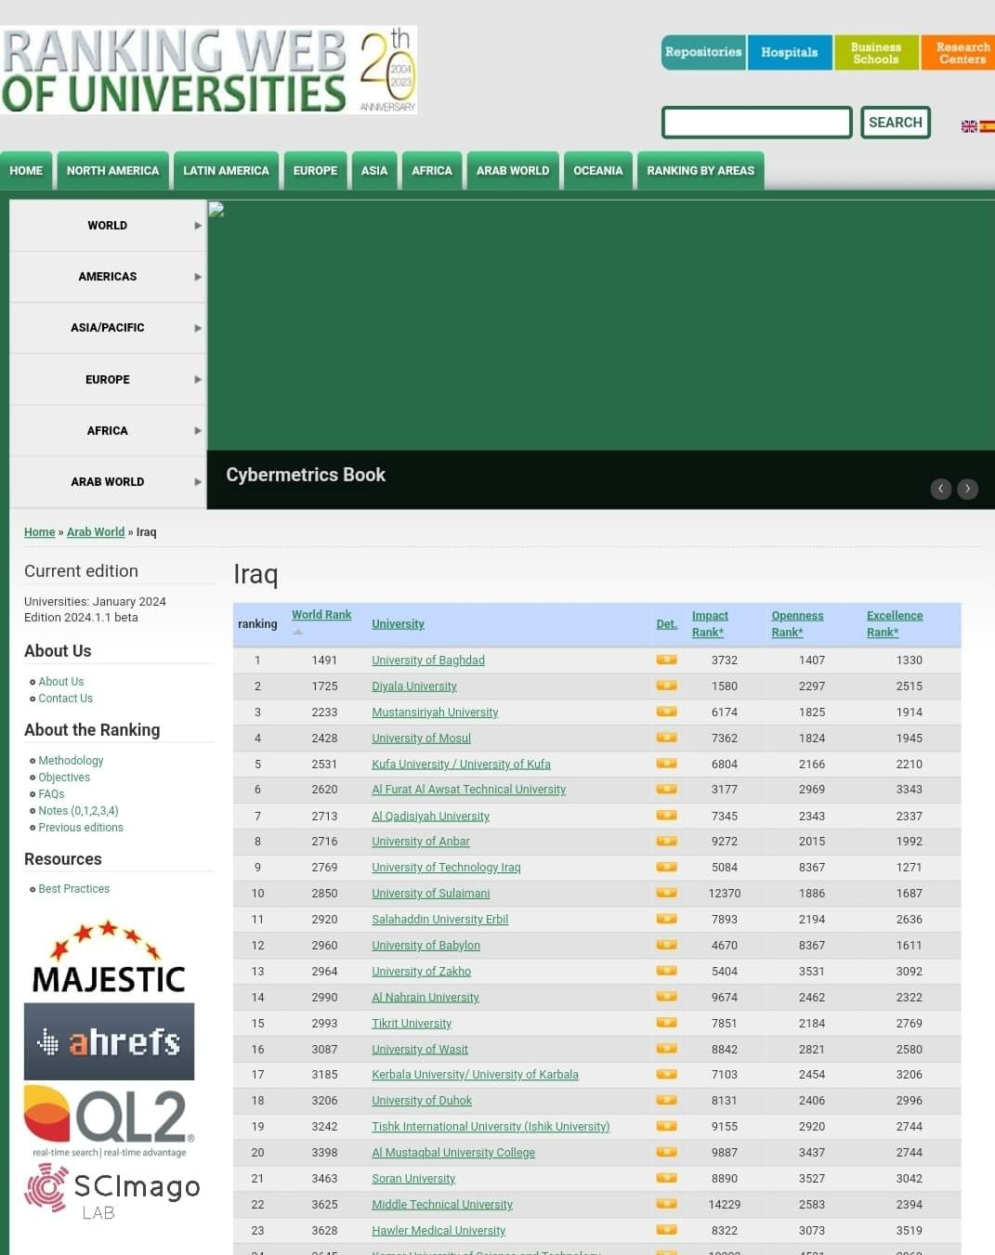
Task: Open details icon for Al Furat Al Awsat row
Action: click(666, 789)
